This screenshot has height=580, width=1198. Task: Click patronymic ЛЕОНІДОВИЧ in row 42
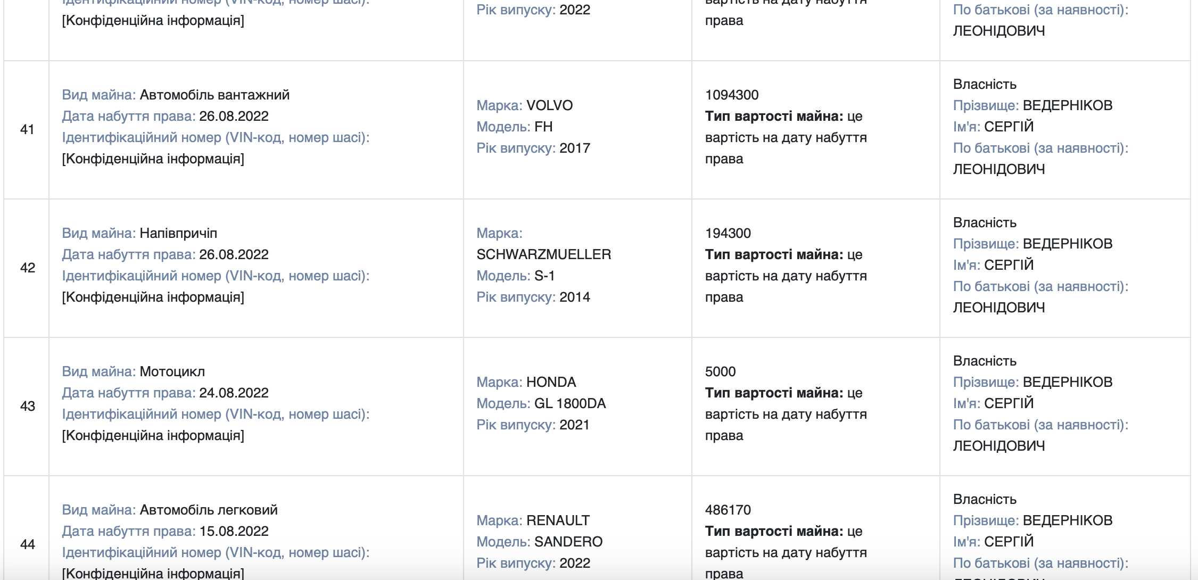pos(999,308)
